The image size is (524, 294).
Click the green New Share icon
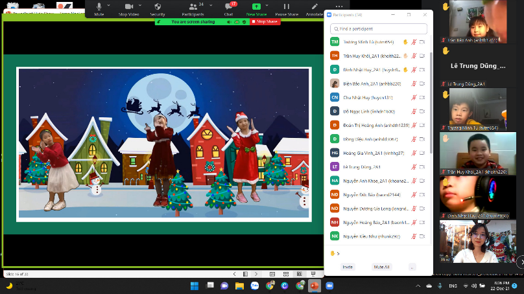click(256, 6)
